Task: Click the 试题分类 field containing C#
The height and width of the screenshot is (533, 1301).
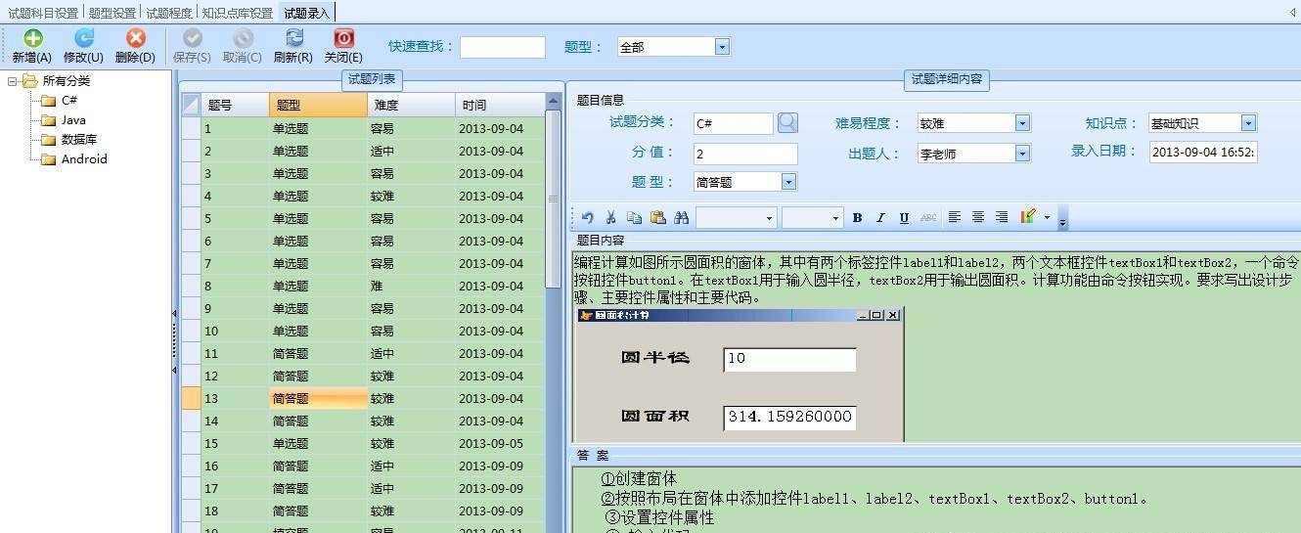Action: pos(734,123)
